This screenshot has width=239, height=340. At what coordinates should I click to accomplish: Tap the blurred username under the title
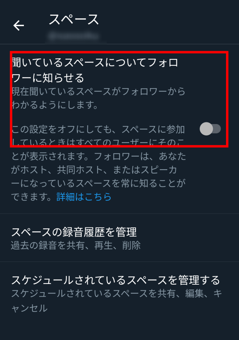[74, 36]
